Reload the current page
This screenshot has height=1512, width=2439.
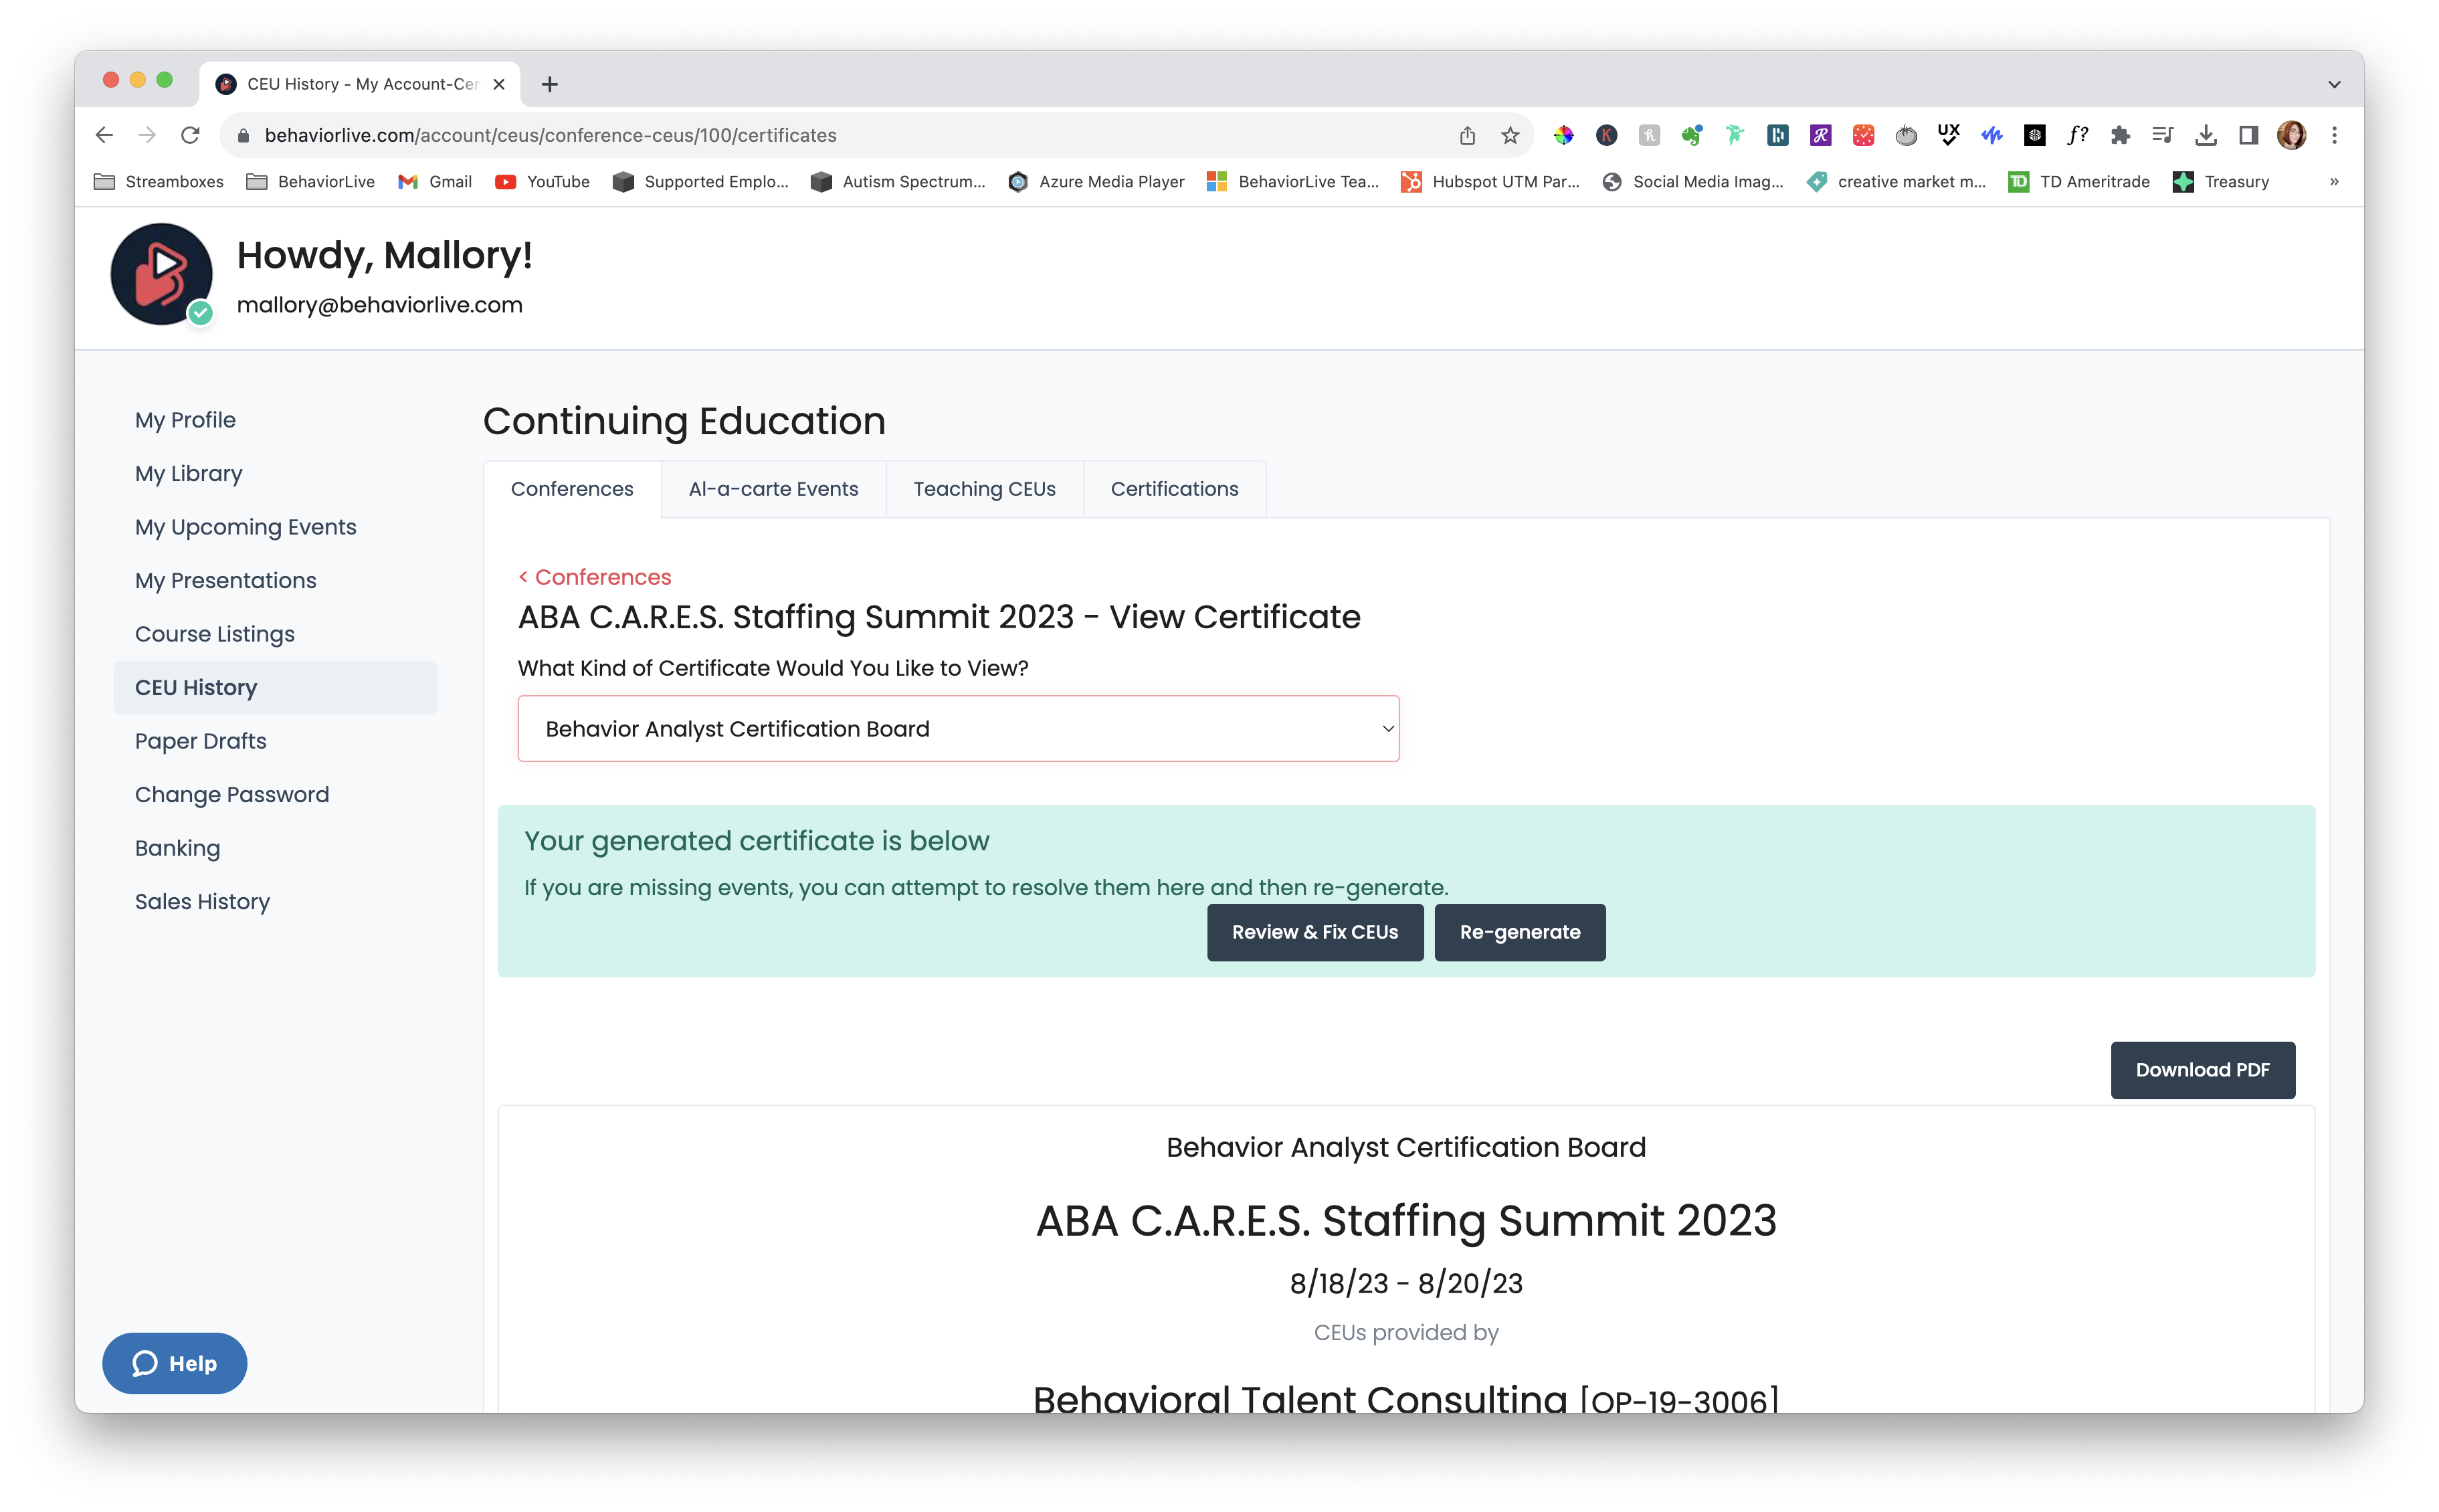190,135
